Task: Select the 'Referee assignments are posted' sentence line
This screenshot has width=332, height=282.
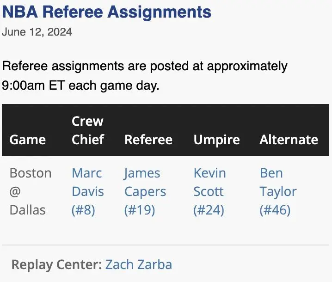Action: click(x=145, y=66)
